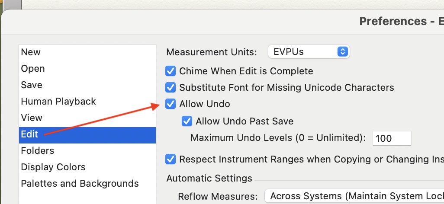
Task: Uncheck Allow Undo Past Save
Action: pyautogui.click(x=187, y=121)
